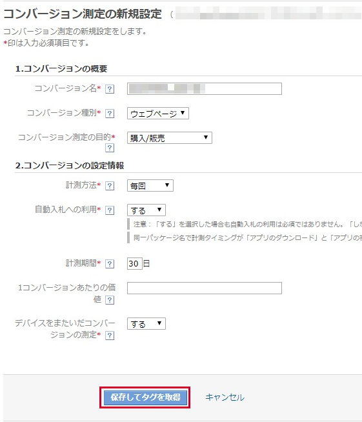The height and width of the screenshot is (422, 362).
Task: Show help for デバイスをまたいだコンバージョンの測定
Action: point(110,336)
